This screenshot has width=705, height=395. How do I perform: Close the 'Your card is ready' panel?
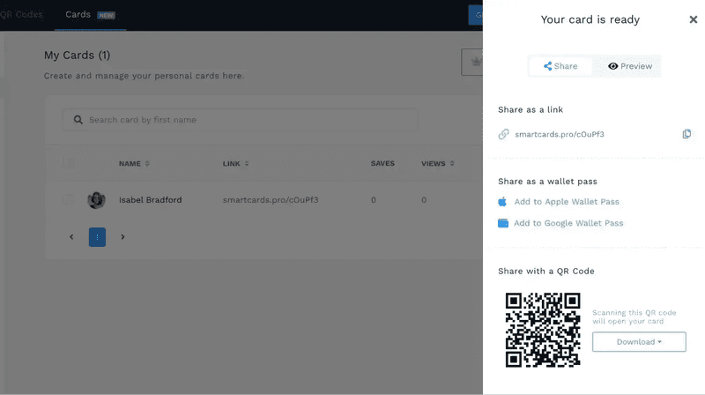click(x=693, y=19)
